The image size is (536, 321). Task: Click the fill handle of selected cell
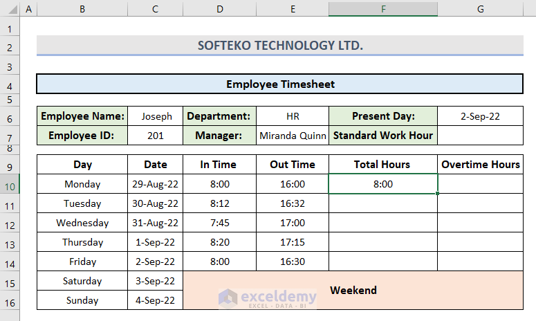coord(437,194)
